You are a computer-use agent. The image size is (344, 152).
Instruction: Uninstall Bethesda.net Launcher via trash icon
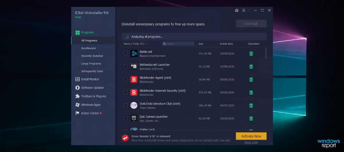(x=251, y=66)
